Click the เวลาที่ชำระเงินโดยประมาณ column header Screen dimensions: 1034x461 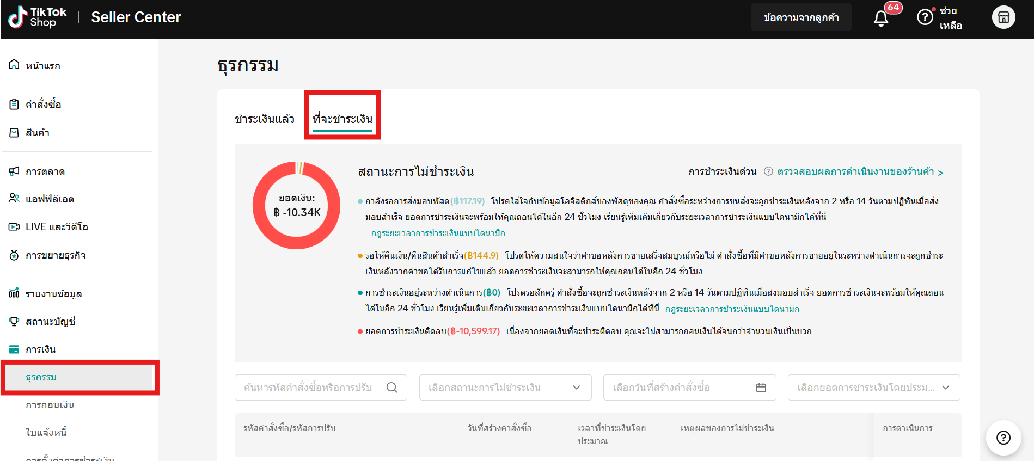coord(612,434)
